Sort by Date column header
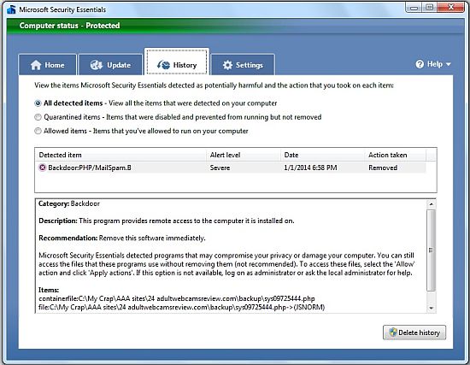The image size is (470, 365). click(x=322, y=155)
